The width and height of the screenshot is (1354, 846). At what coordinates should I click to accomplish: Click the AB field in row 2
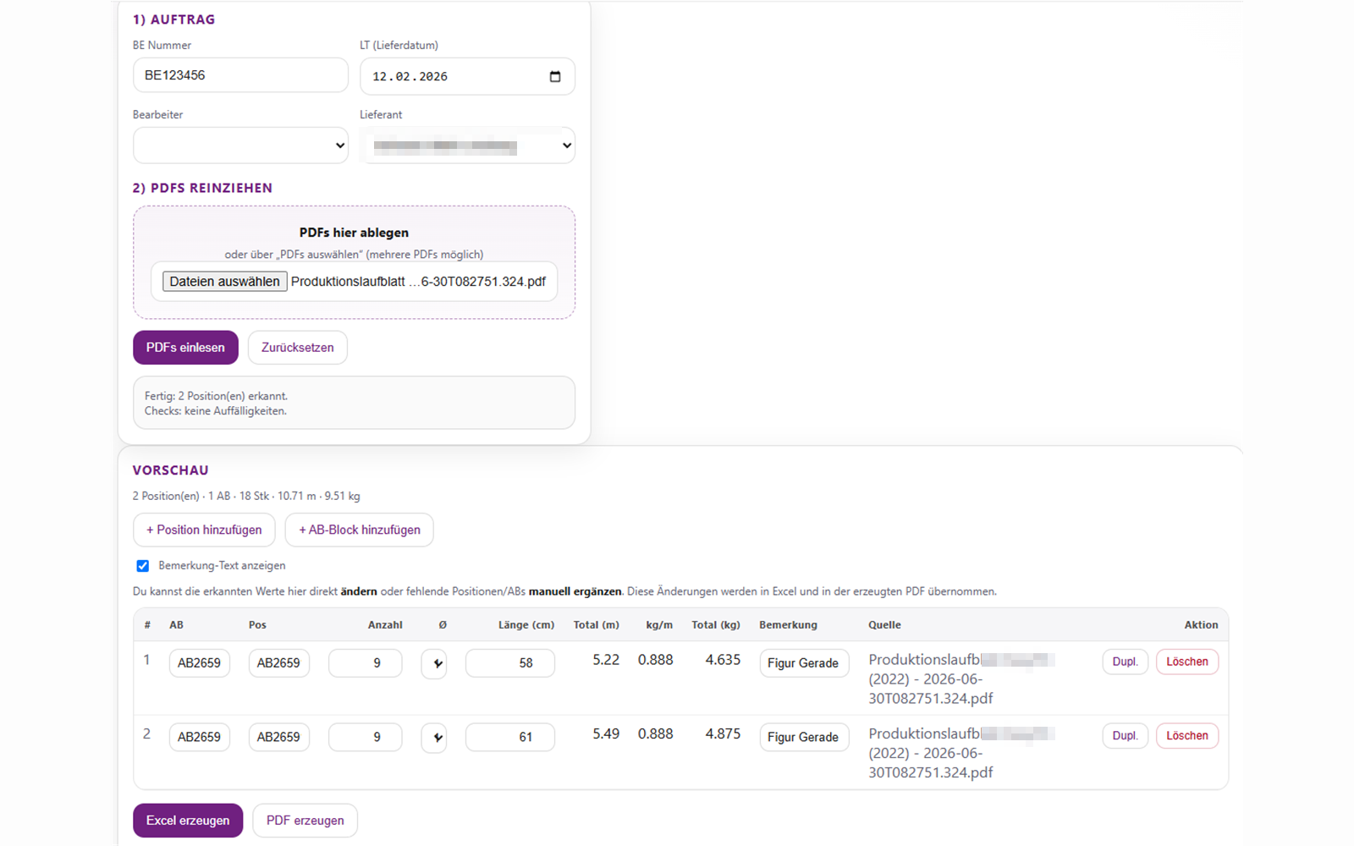click(199, 737)
